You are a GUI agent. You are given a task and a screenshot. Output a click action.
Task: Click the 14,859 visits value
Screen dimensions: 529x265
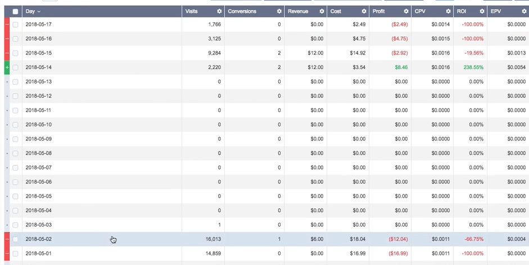(x=213, y=254)
